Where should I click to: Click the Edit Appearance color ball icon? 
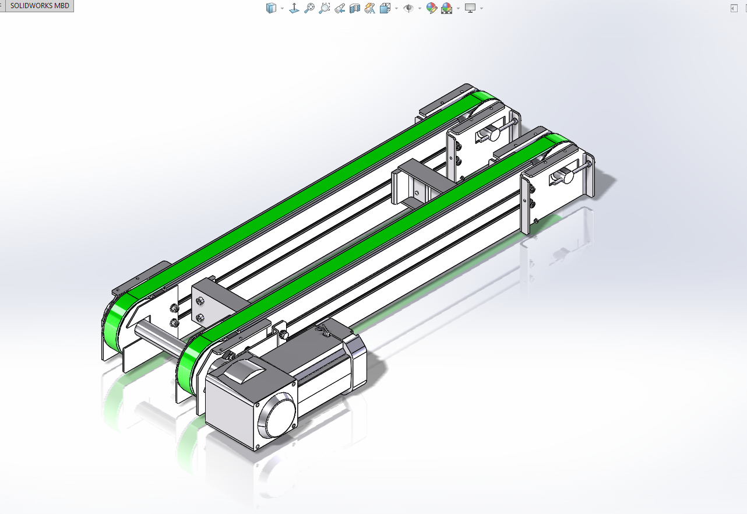coord(431,8)
